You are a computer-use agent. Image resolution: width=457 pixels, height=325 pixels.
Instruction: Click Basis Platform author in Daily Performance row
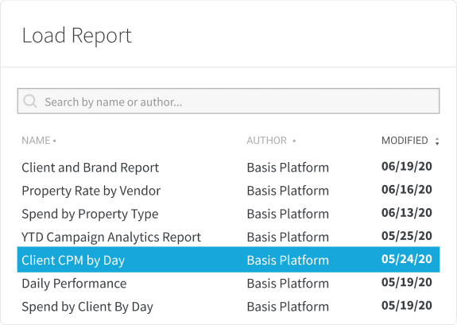click(x=288, y=284)
